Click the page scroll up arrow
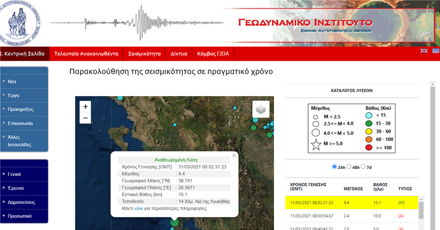 [432, 83]
